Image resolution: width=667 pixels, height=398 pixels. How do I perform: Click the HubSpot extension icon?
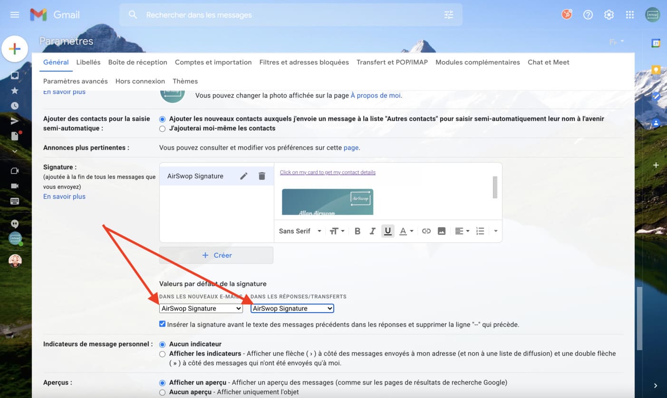567,15
